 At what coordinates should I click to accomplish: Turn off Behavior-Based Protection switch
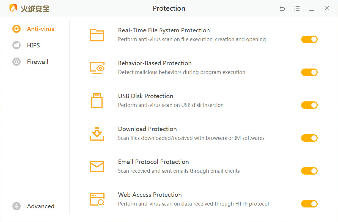pyautogui.click(x=309, y=72)
